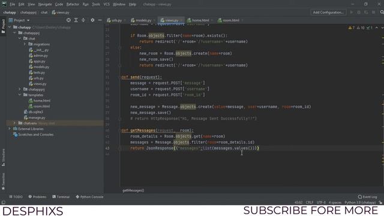
Task: Open the Event Log
Action: tap(367, 197)
